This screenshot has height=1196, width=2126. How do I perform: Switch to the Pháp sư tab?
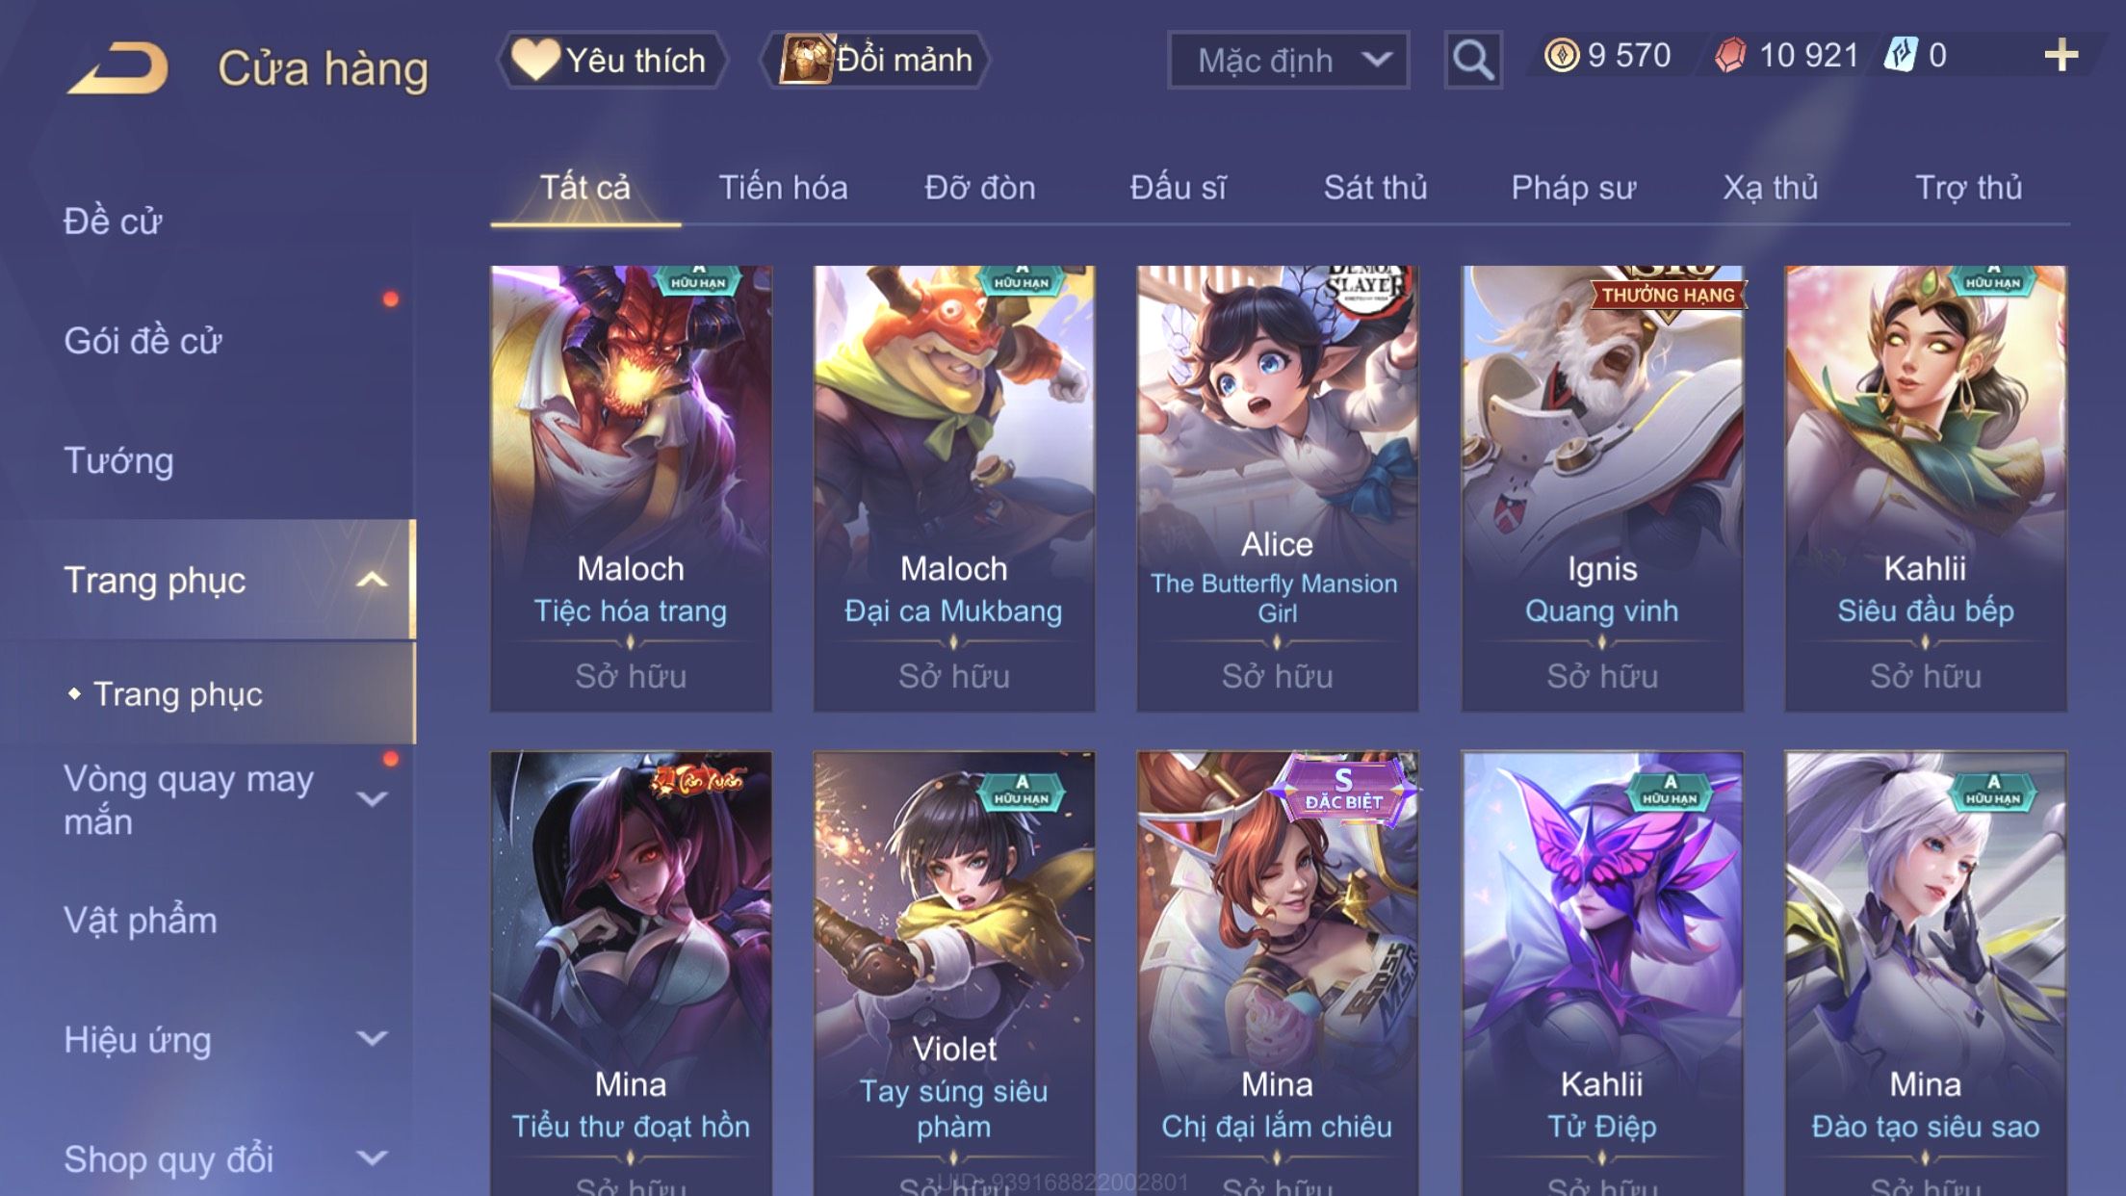click(x=1573, y=188)
